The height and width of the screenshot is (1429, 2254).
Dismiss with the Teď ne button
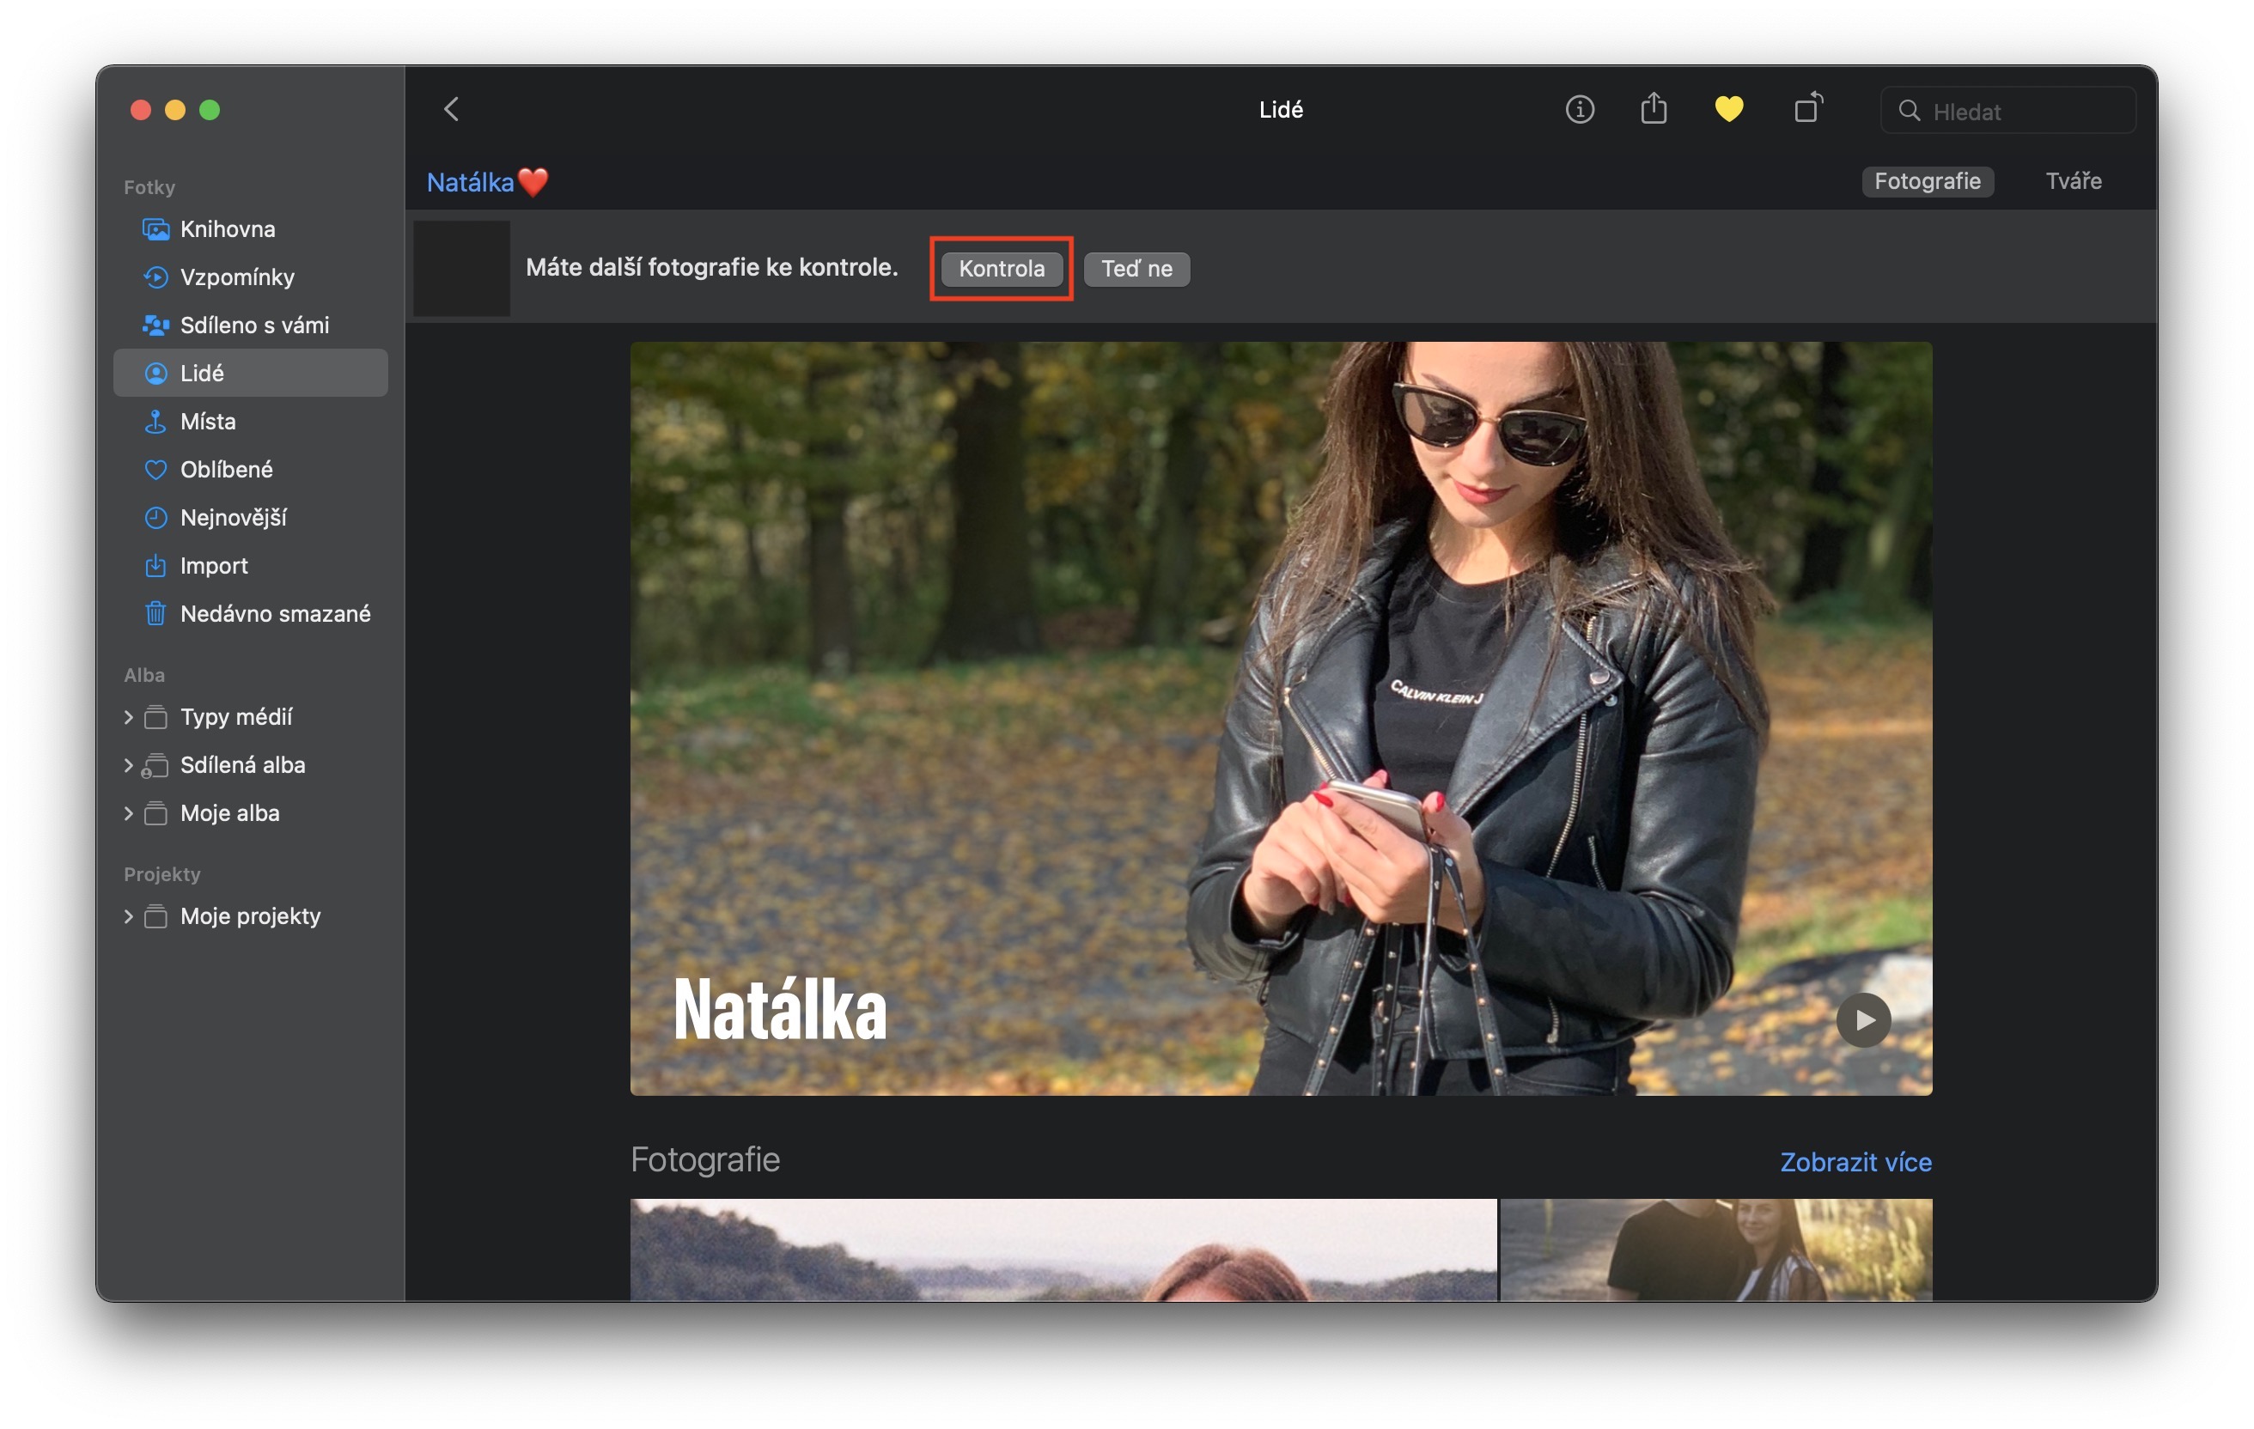tap(1136, 269)
